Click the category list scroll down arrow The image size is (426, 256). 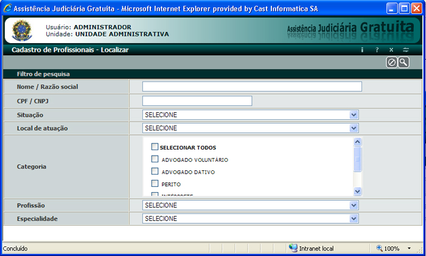tap(357, 192)
